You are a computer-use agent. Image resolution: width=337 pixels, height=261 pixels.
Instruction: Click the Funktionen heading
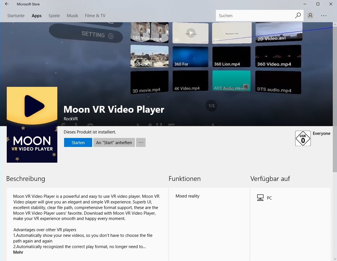(x=185, y=179)
